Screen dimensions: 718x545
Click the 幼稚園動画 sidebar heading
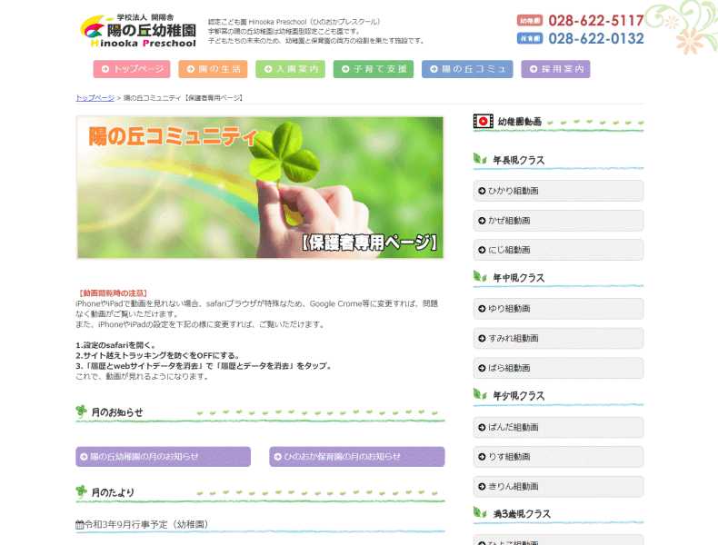pyautogui.click(x=520, y=122)
